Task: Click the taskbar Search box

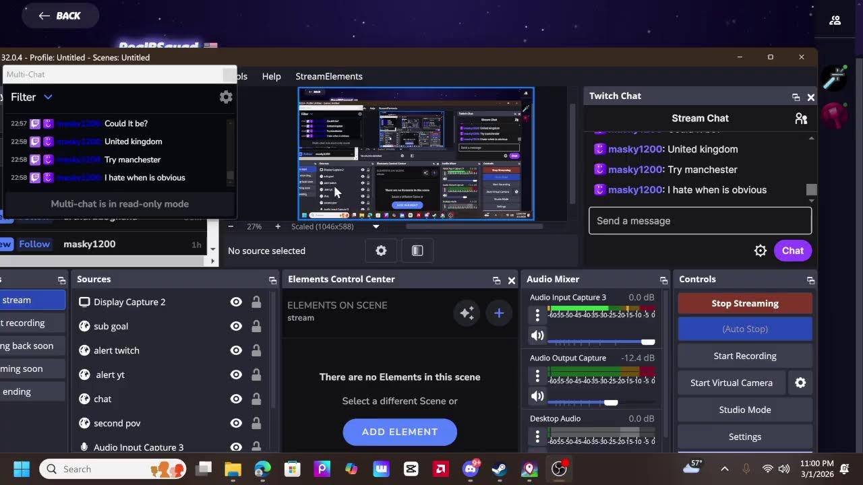Action: tap(113, 469)
